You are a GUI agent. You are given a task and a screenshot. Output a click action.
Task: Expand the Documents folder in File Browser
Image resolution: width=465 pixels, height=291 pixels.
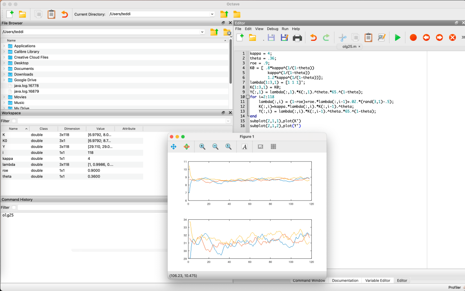coord(4,69)
